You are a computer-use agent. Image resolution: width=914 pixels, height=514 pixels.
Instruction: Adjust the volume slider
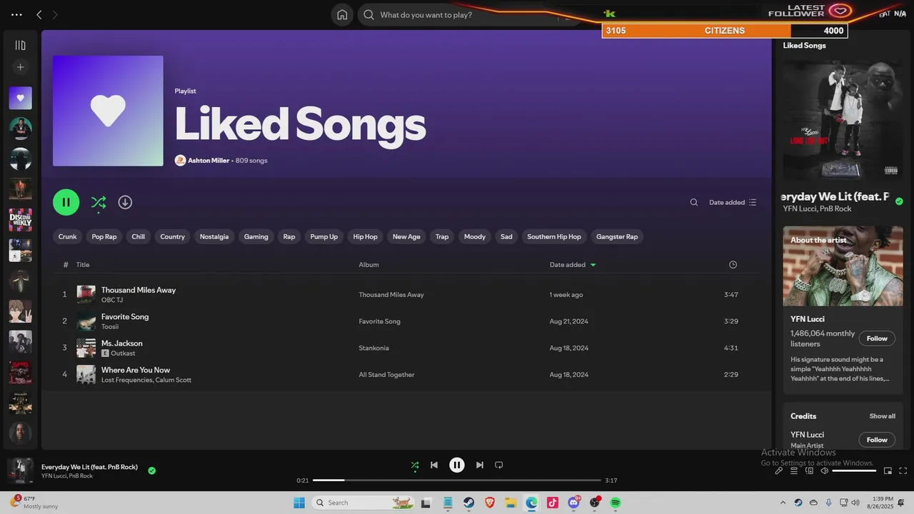click(x=854, y=470)
